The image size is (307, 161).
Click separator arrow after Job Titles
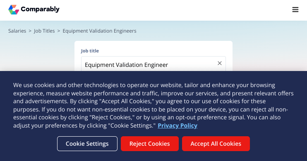point(58,31)
